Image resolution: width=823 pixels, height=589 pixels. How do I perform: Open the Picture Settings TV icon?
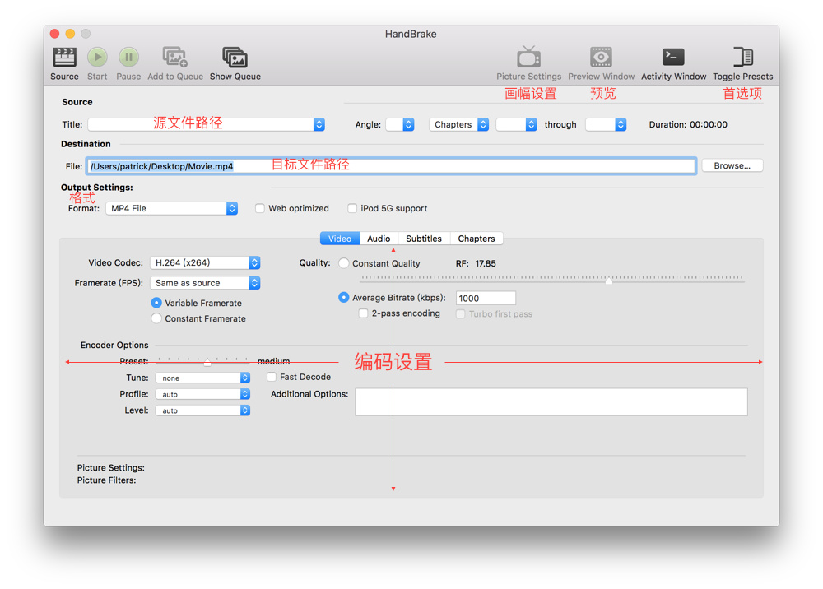(528, 57)
